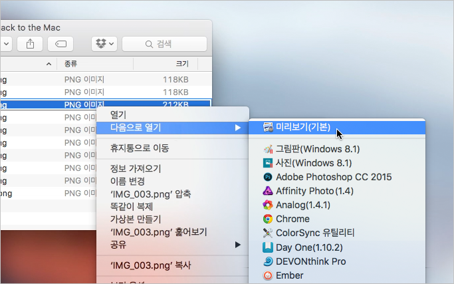
Task: Click the 종류 column header
Action: tap(95, 64)
